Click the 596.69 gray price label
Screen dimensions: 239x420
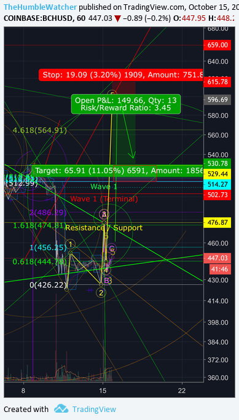217,99
